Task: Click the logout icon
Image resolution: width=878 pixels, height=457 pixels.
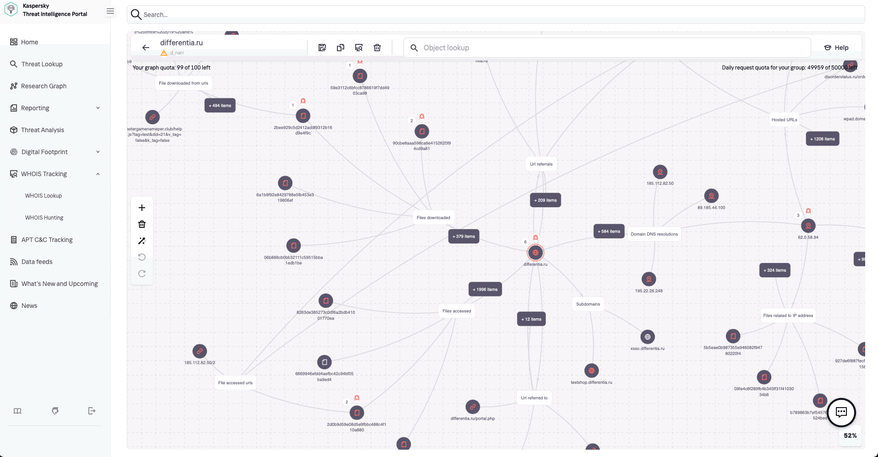Action: point(92,411)
